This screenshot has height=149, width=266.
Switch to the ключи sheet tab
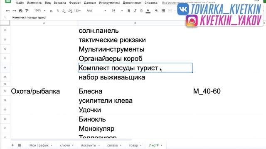65,145
